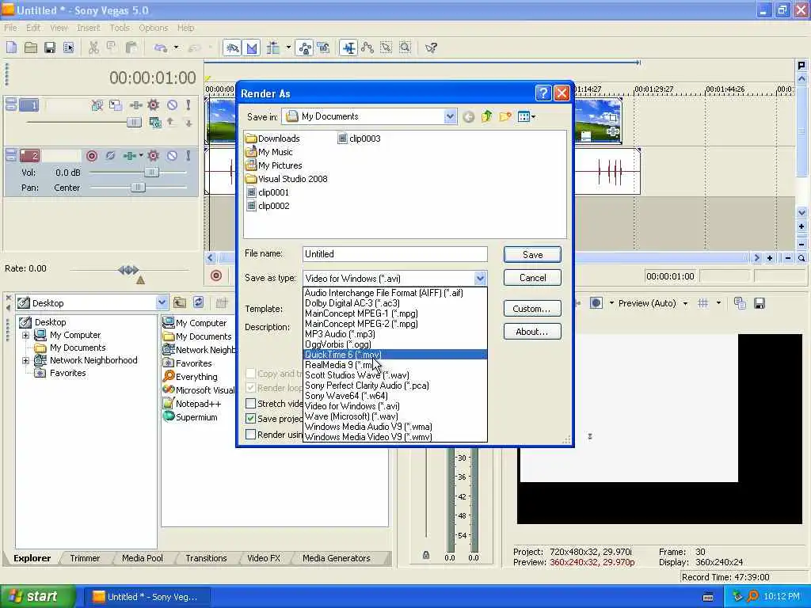Select Windows Media Video V9 (*.wmv)
811x608 pixels.
(x=394, y=437)
